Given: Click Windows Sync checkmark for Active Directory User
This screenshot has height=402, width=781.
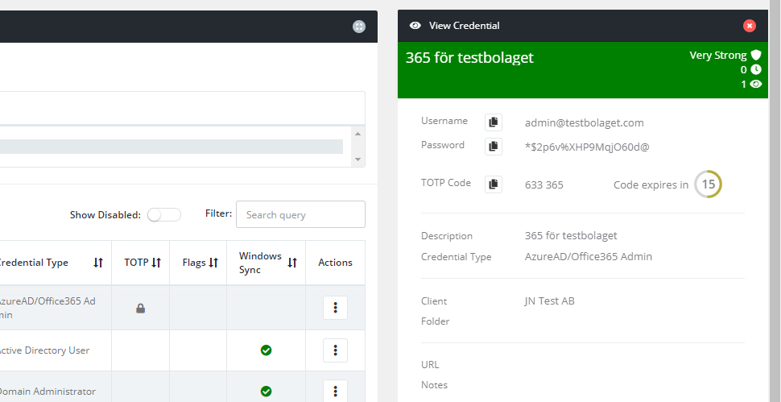Looking at the screenshot, I should [x=266, y=350].
